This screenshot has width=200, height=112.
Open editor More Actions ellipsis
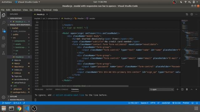tap(196, 14)
